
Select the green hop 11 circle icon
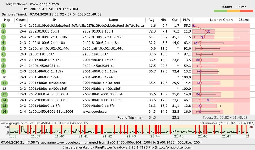[x=4, y=83]
